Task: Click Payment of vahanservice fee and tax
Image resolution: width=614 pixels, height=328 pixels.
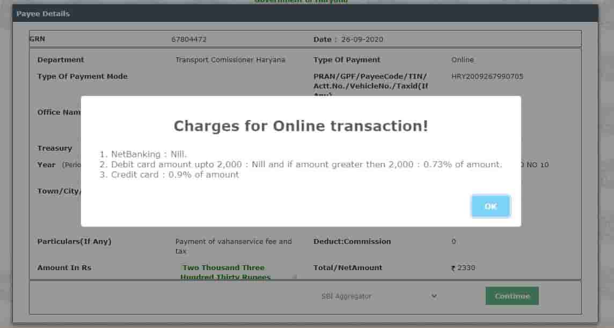Action: 233,246
